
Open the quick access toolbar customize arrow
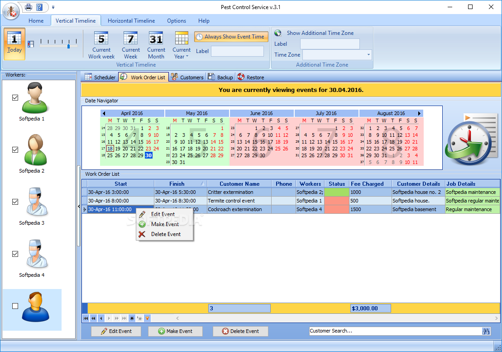(53, 7)
